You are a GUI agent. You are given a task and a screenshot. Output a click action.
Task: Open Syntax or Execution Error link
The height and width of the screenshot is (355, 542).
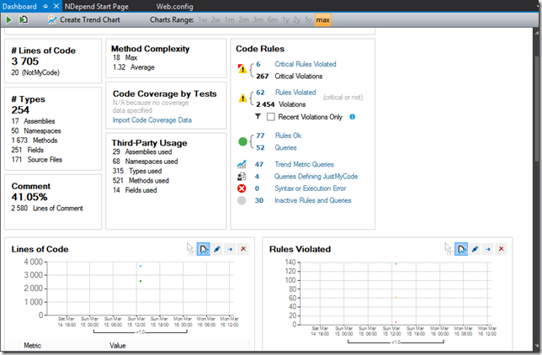[310, 188]
